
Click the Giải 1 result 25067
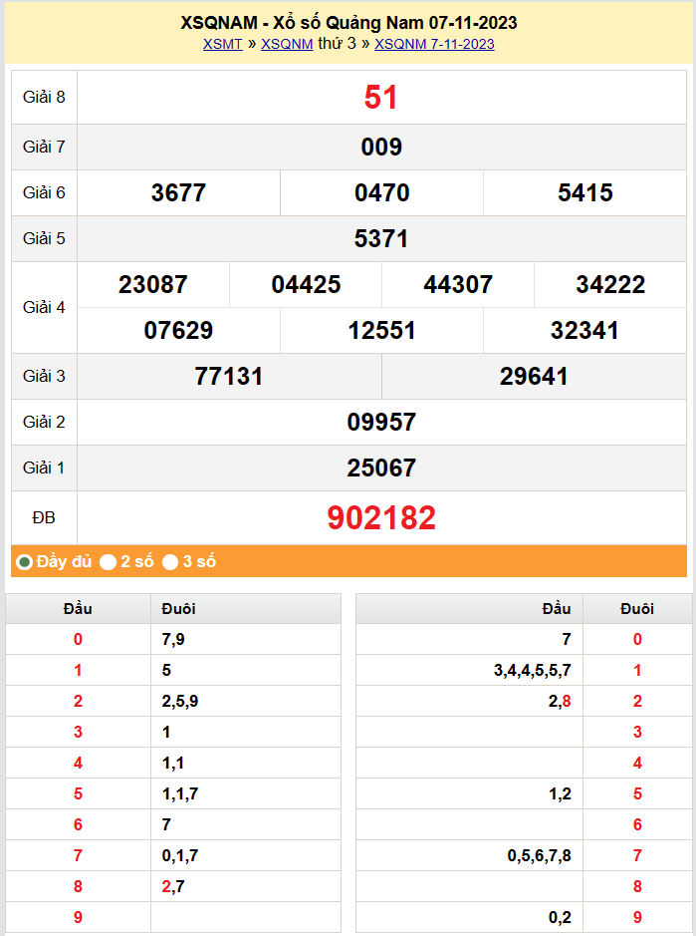coord(381,468)
